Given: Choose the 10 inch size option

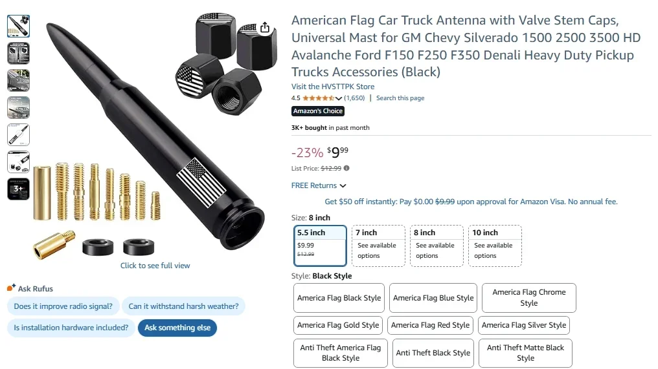Looking at the screenshot, I should point(495,245).
